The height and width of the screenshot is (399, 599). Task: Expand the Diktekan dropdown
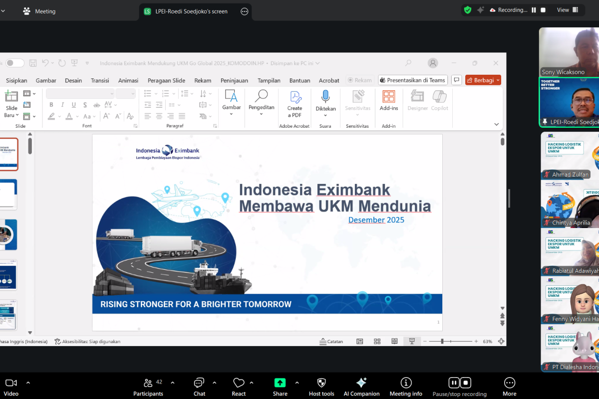pos(325,115)
